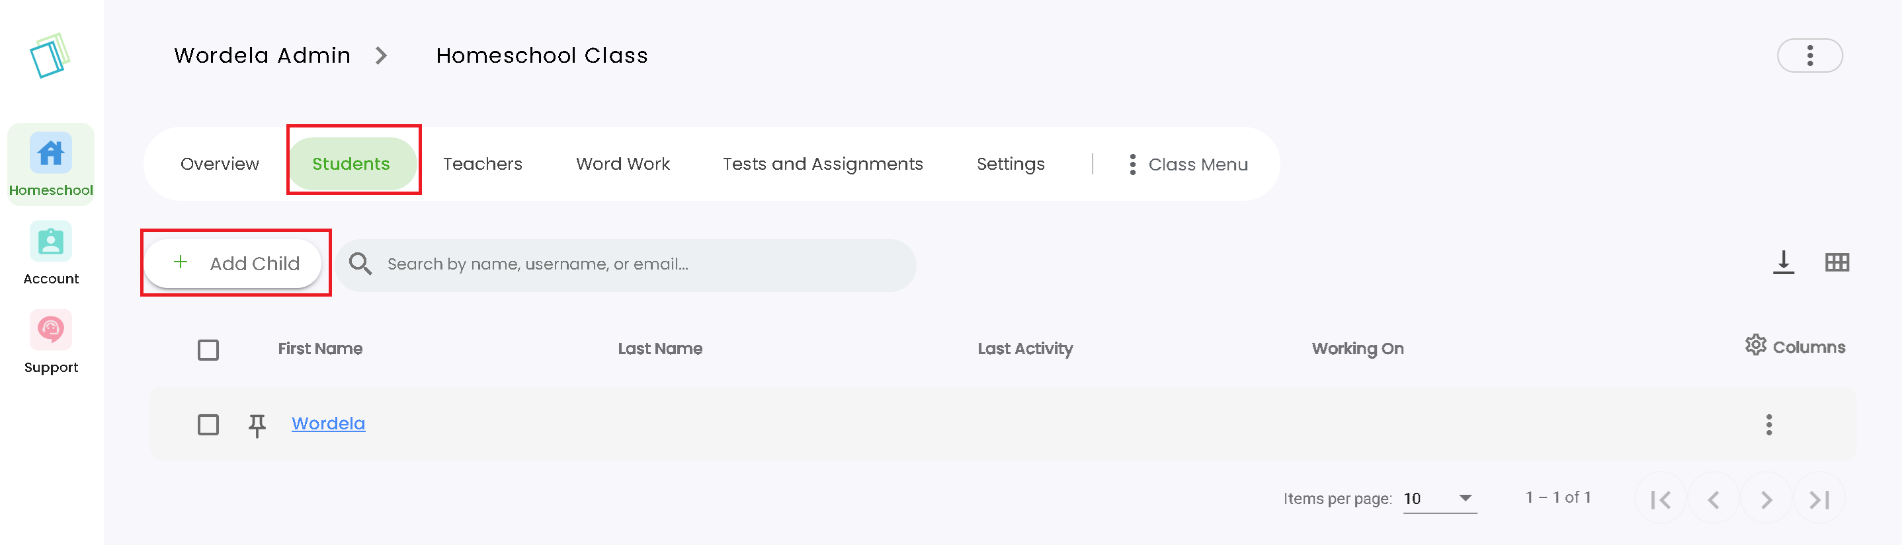Click the search by name field
Image resolution: width=1902 pixels, height=545 pixels.
point(628,264)
